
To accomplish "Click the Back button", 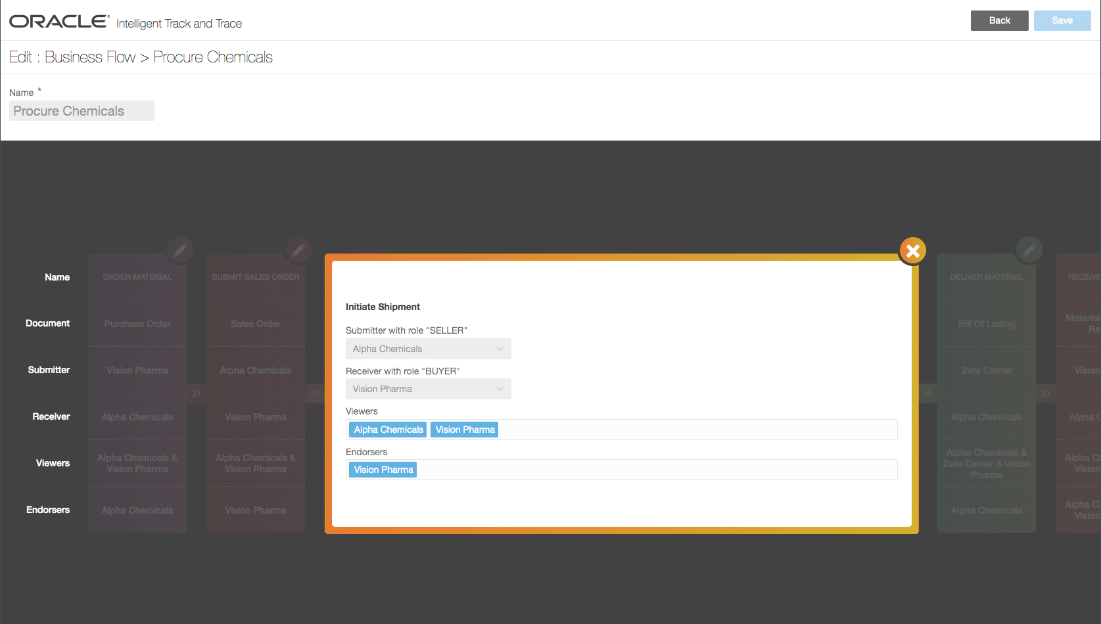I will tap(999, 20).
